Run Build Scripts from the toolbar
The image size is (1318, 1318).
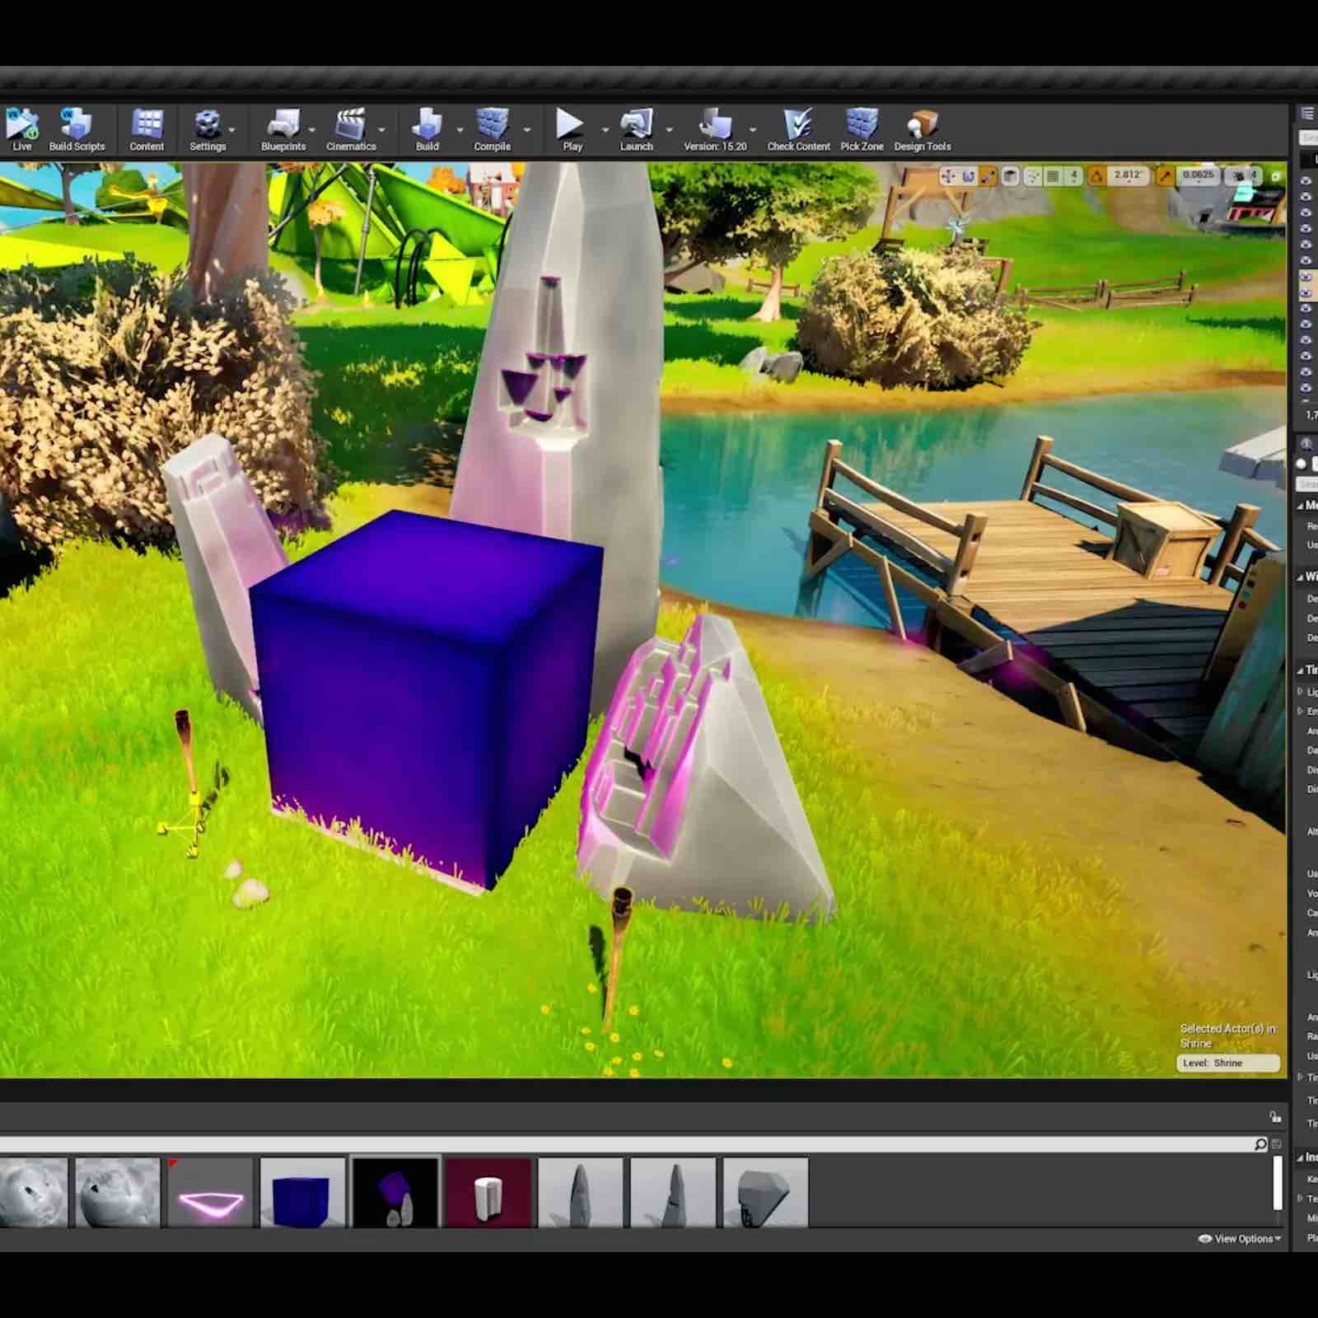(77, 130)
